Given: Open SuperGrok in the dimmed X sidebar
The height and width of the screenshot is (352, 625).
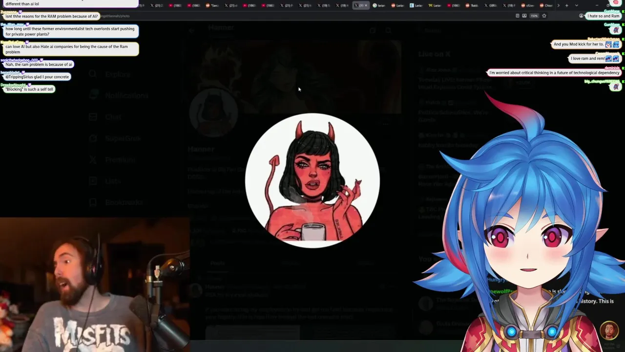Looking at the screenshot, I should coord(116,138).
